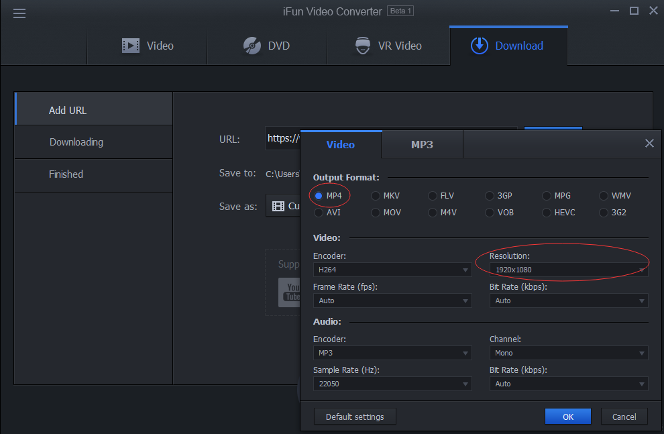Click the Video filmstrip icon
The height and width of the screenshot is (434, 664).
pos(130,46)
